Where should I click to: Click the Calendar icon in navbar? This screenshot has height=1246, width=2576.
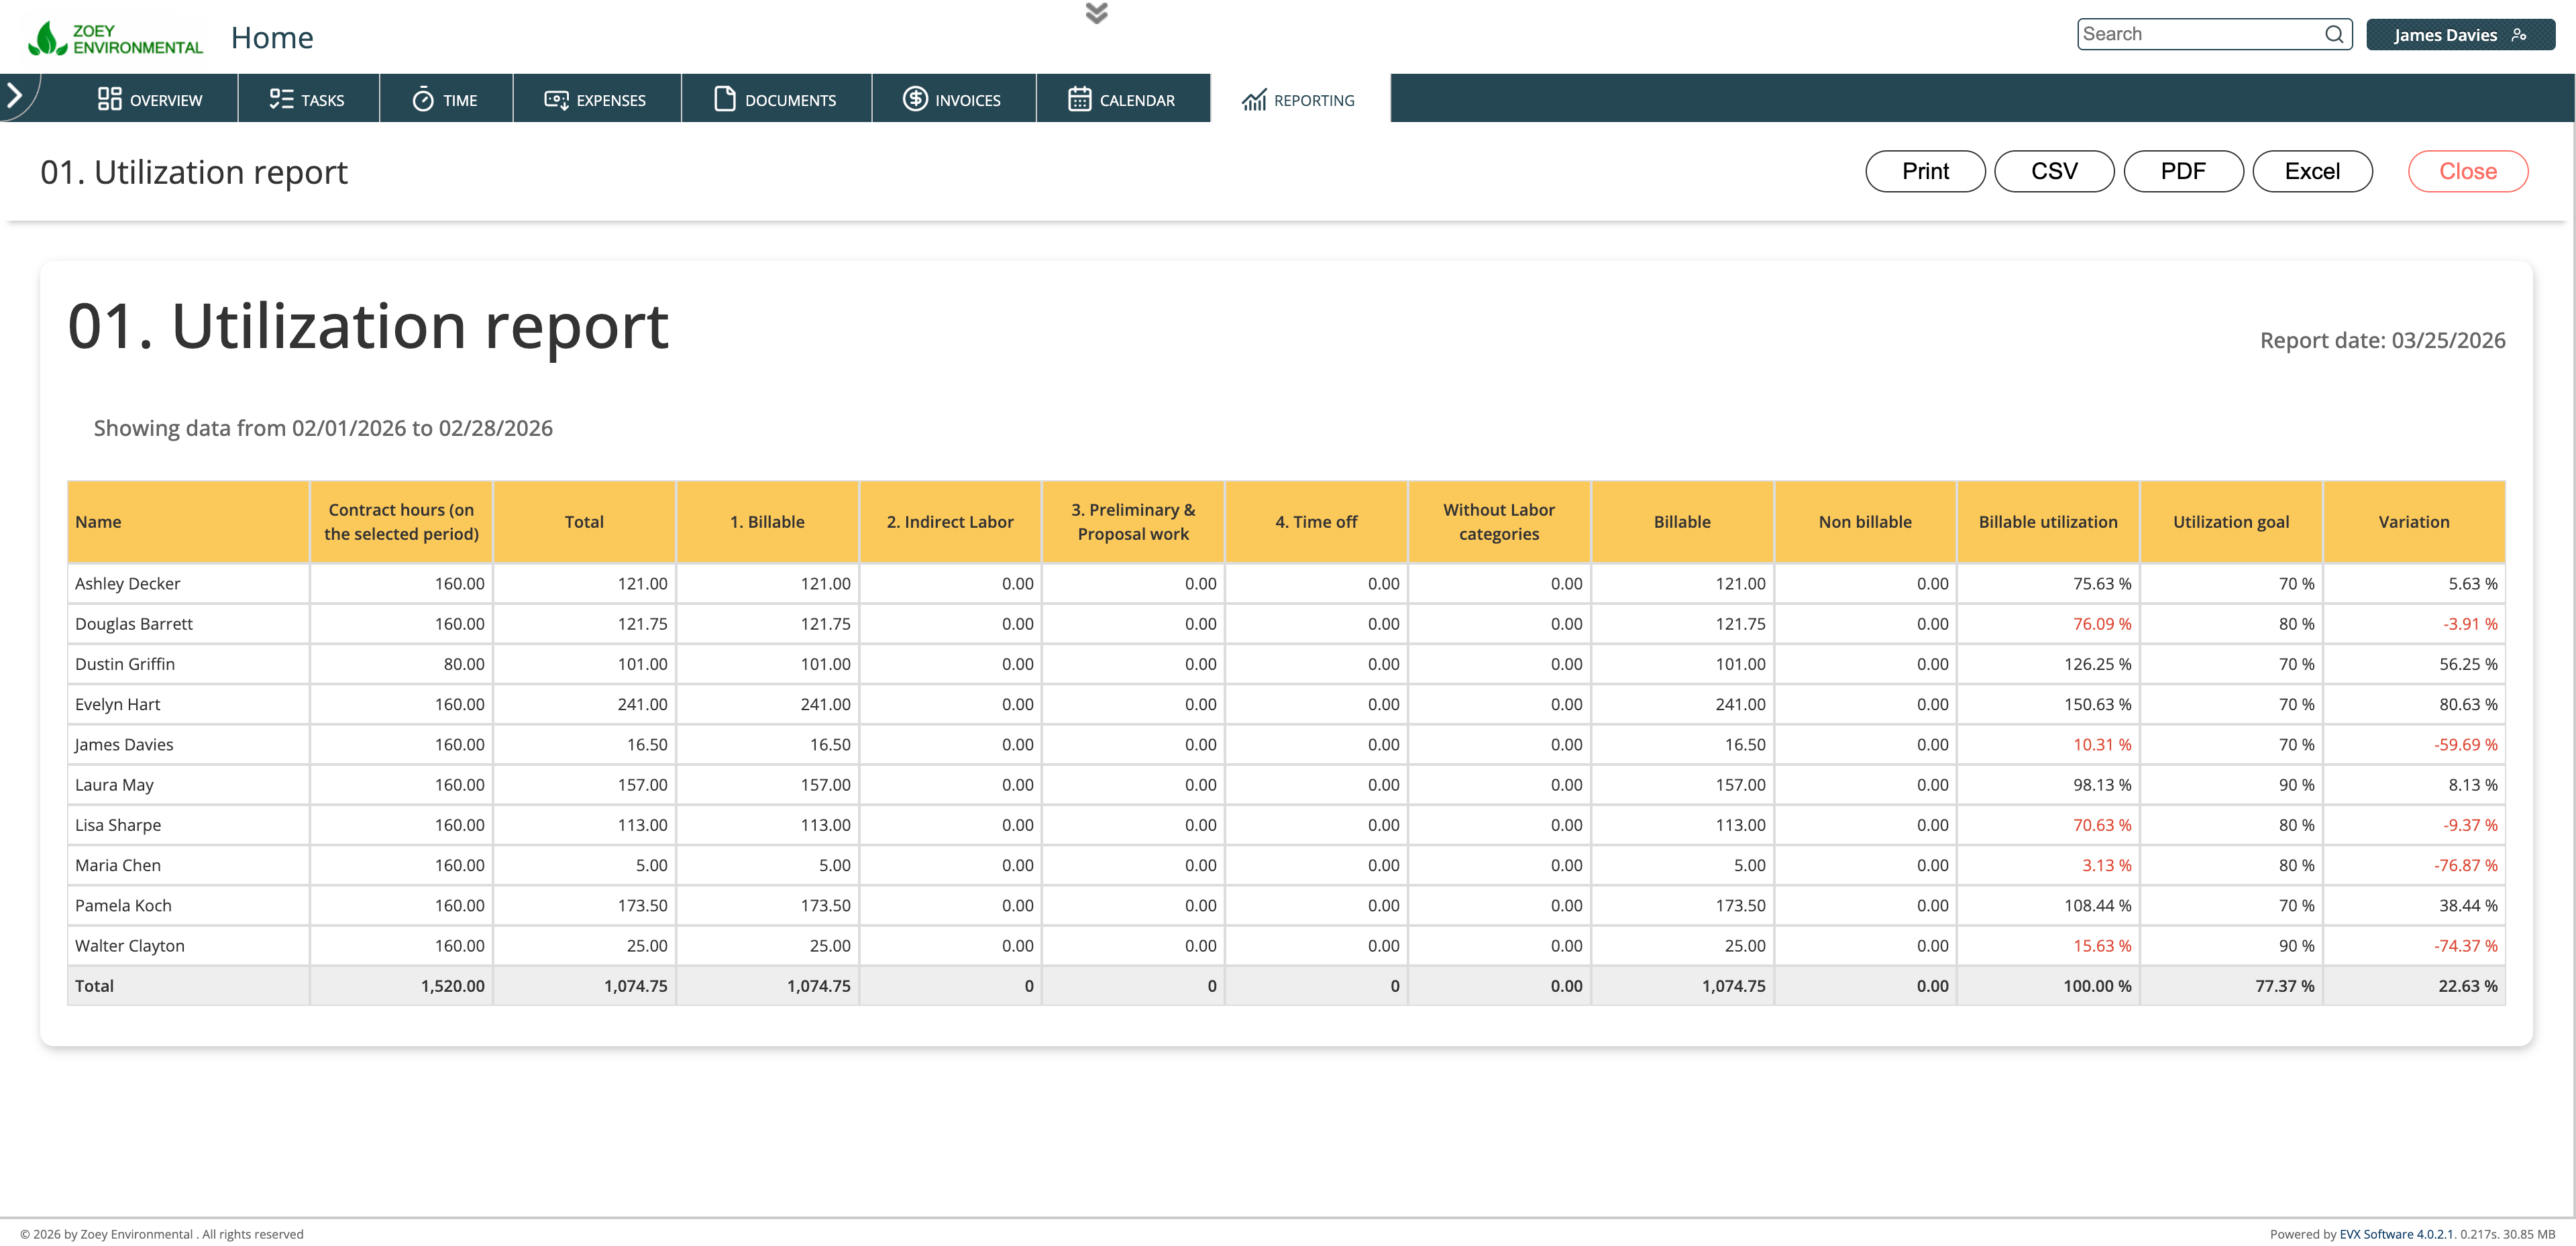1079,99
